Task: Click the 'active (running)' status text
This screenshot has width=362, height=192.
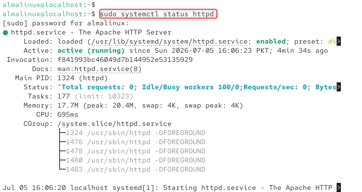Action: click(x=91, y=51)
